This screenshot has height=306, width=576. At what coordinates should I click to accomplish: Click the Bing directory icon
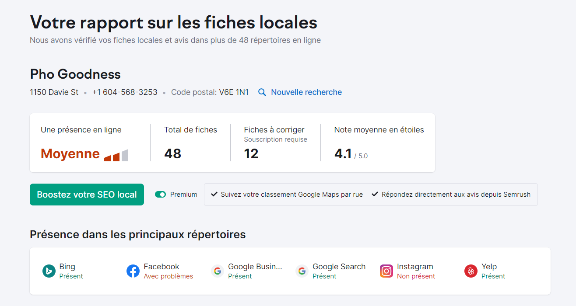tap(49, 271)
